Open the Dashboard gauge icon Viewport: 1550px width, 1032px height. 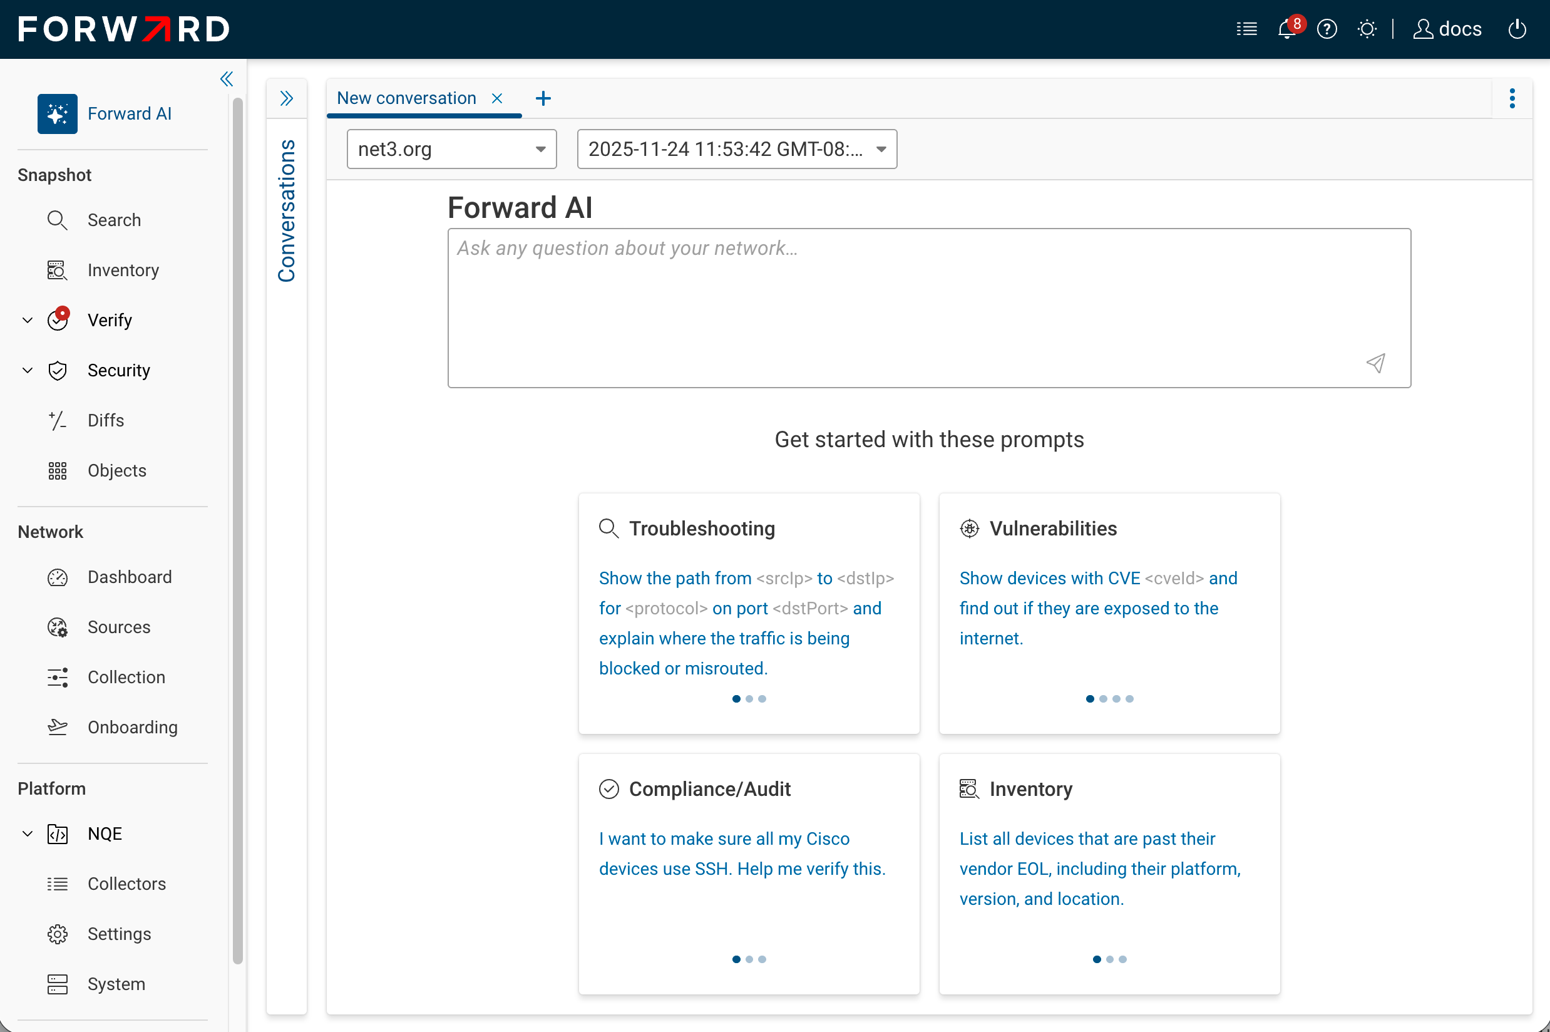click(x=57, y=577)
